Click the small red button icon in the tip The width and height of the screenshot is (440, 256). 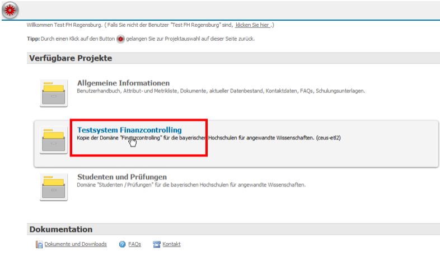tap(120, 39)
